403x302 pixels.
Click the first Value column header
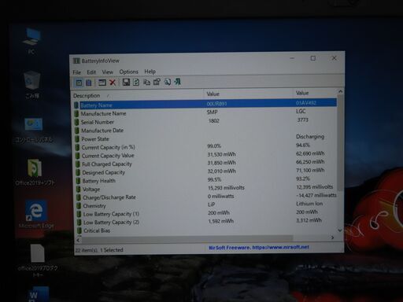coord(248,94)
